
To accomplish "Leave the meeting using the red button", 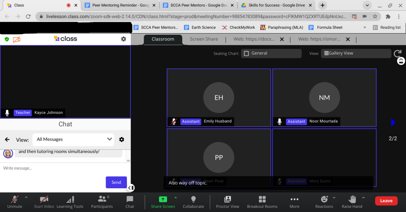I will (386, 201).
